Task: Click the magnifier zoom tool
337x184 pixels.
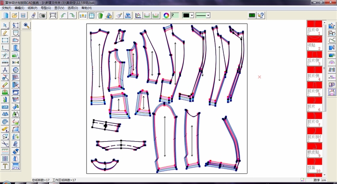Action: (26, 26)
